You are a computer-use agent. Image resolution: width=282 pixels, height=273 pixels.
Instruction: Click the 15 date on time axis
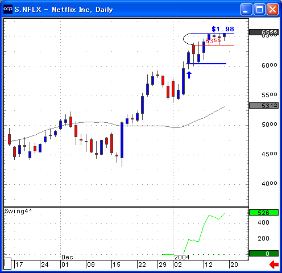point(116,264)
